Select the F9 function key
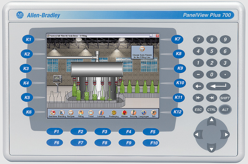 click(127, 143)
